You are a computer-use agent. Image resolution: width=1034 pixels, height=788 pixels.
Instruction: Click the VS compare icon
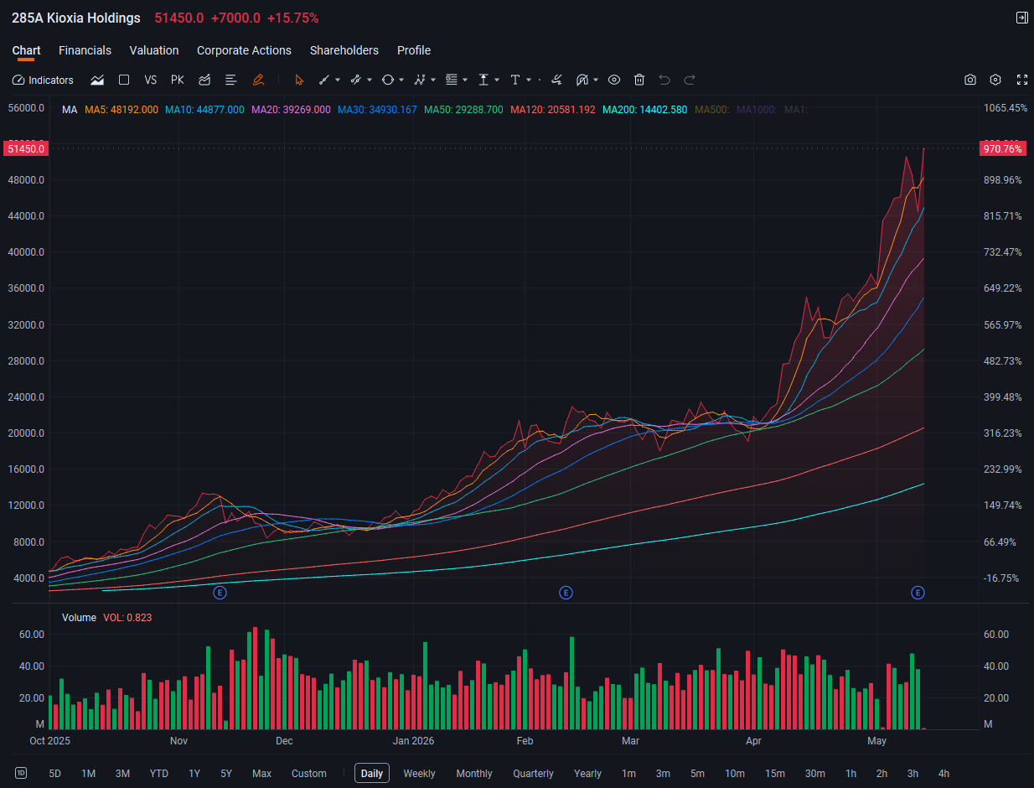click(x=151, y=80)
